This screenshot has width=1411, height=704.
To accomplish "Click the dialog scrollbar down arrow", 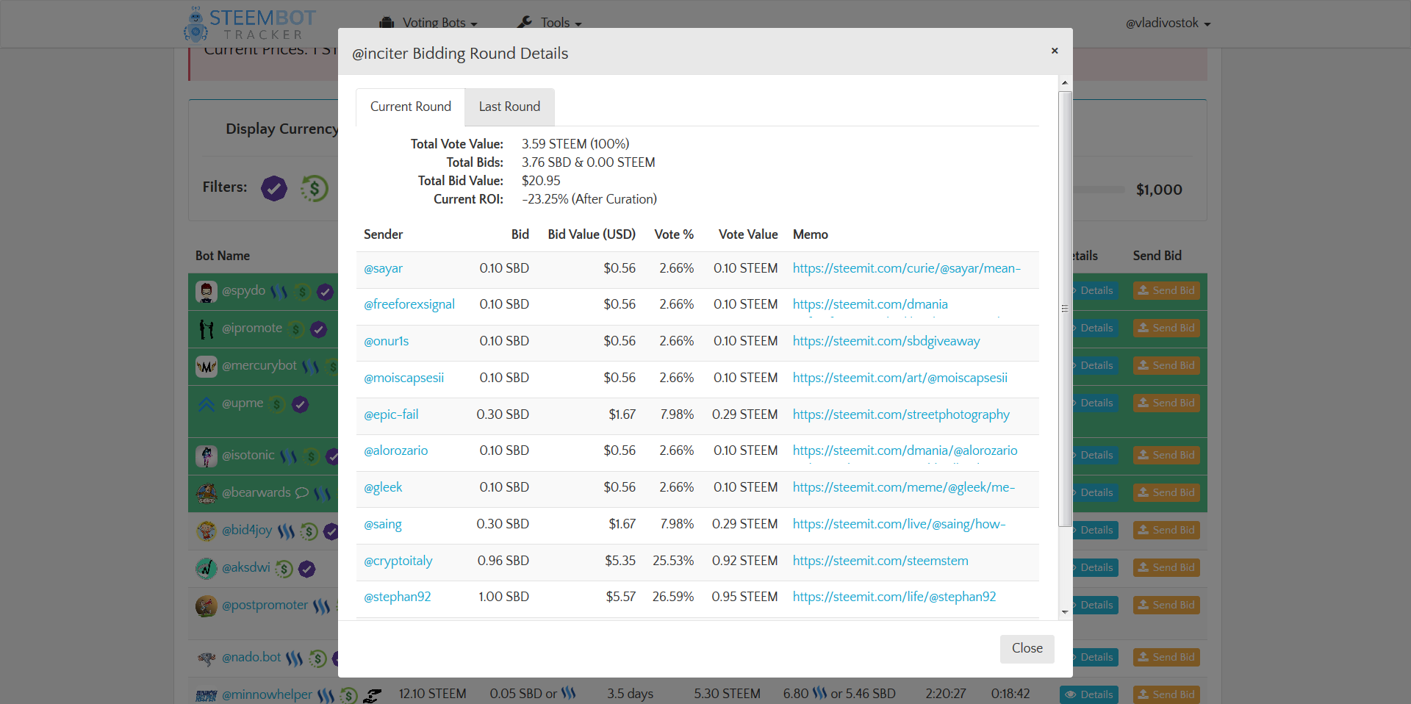I will [1064, 612].
